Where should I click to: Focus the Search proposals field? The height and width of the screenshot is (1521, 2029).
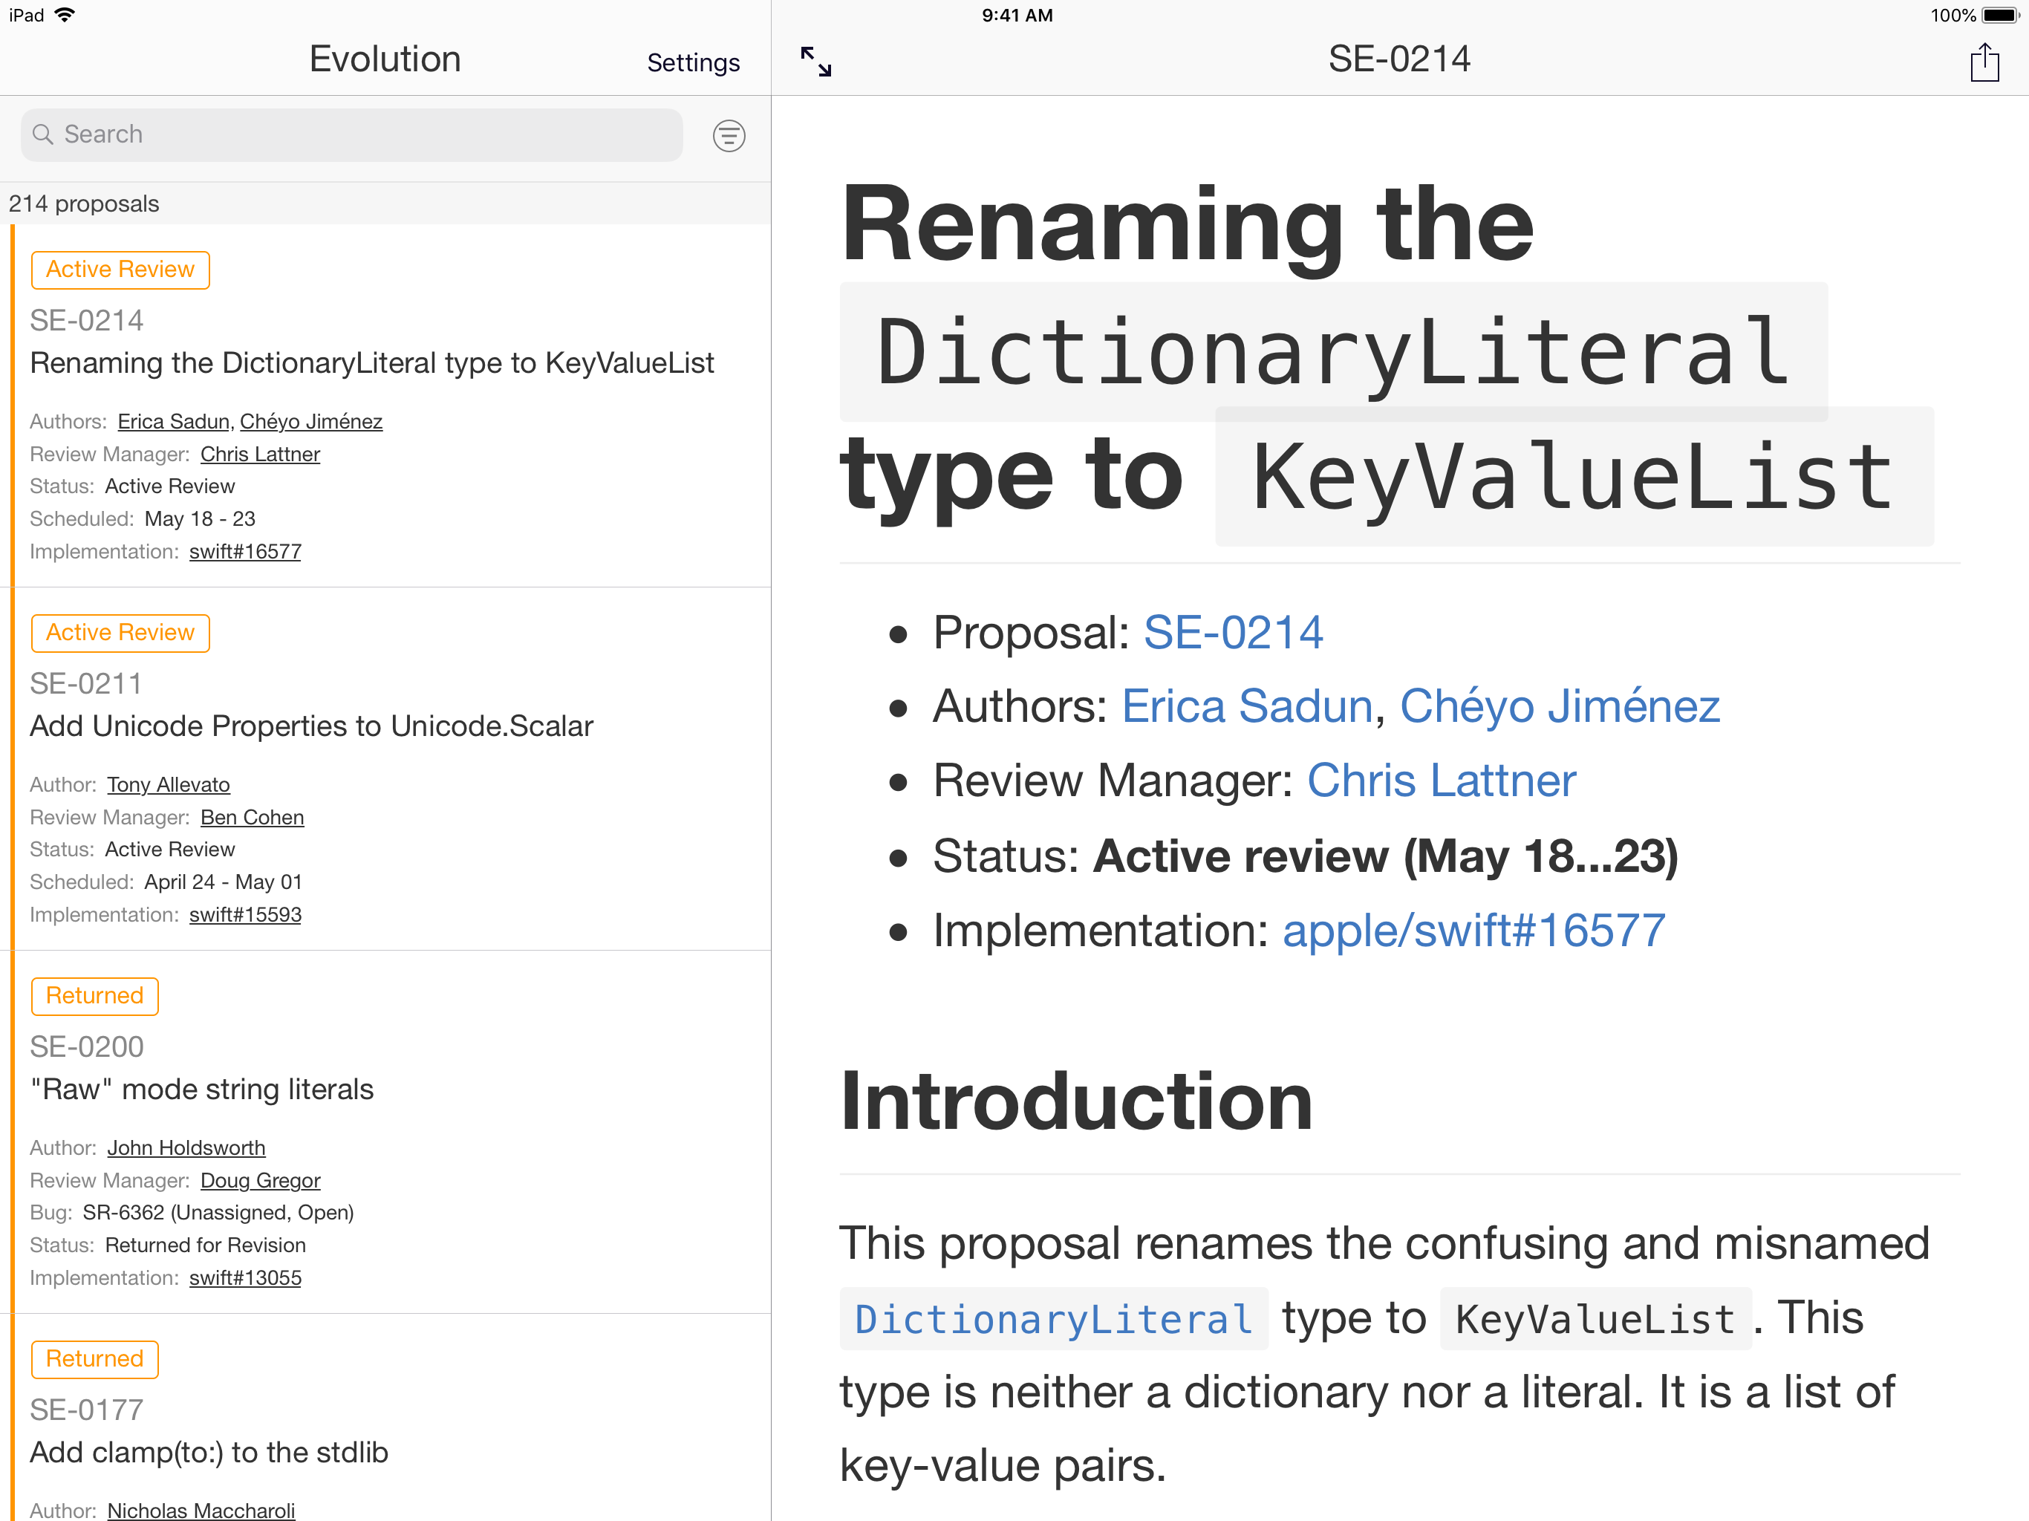367,135
